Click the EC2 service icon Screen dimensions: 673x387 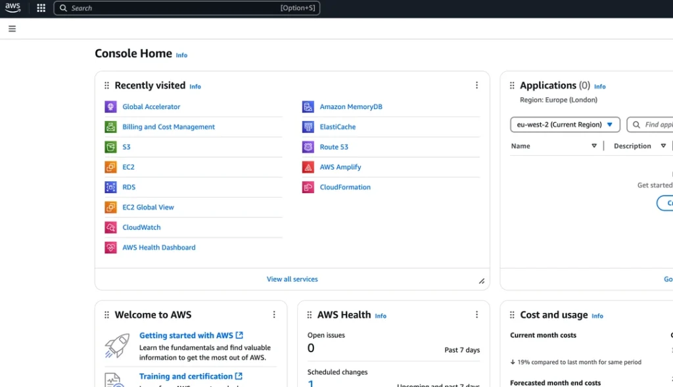[x=110, y=167]
